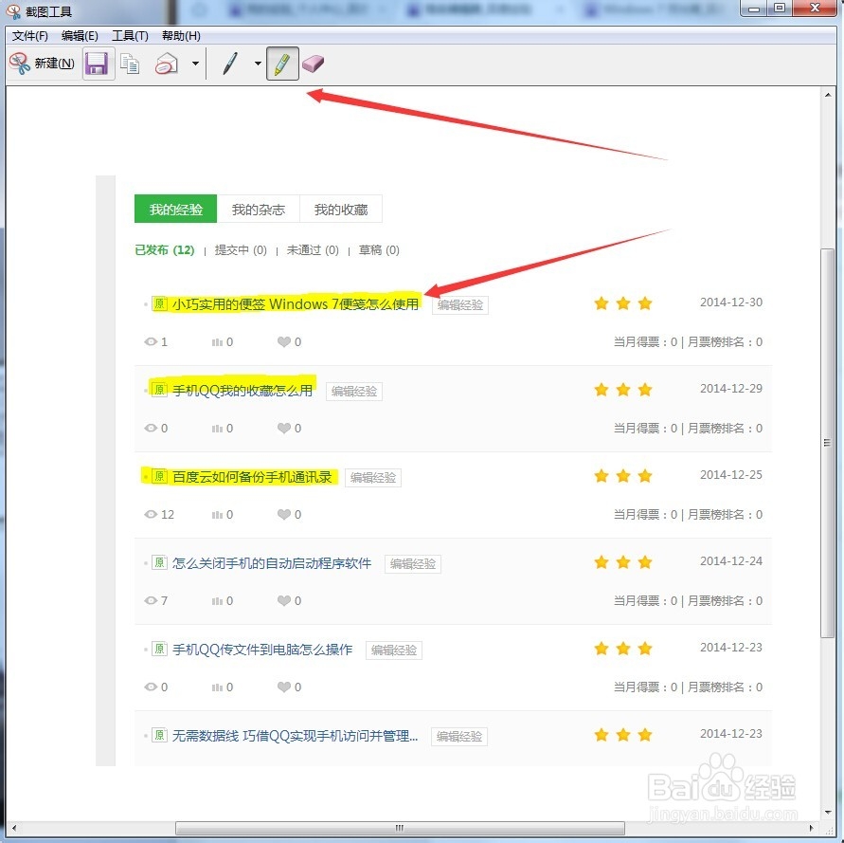Click the 原 badge on 无需数据线 article
The width and height of the screenshot is (844, 843).
pos(159,735)
